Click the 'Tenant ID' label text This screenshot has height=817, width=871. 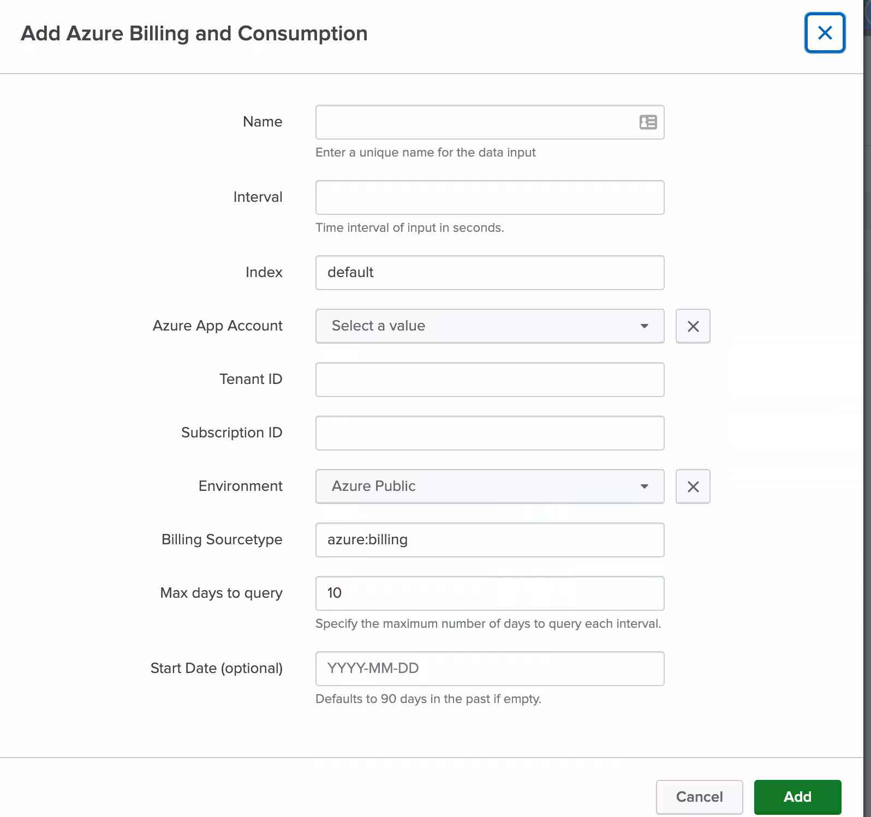coord(250,379)
